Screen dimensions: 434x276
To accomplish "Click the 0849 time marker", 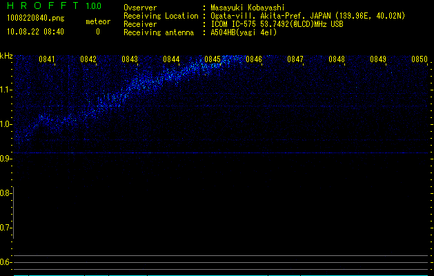I will click(x=378, y=59).
